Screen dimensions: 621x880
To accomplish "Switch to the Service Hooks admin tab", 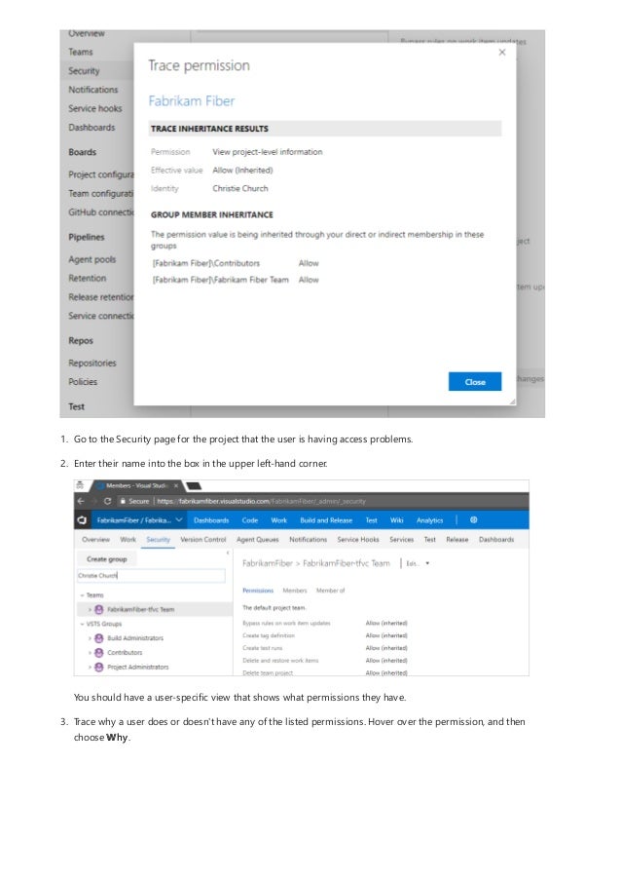I will (x=358, y=539).
